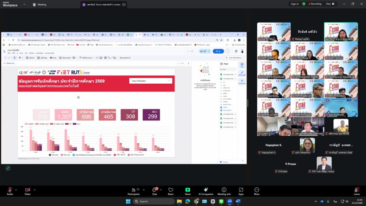366x206 pixels.
Task: Expand the audio options arrow
Action: [16, 188]
